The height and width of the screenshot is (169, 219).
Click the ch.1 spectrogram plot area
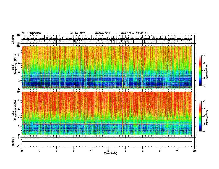click(x=107, y=67)
